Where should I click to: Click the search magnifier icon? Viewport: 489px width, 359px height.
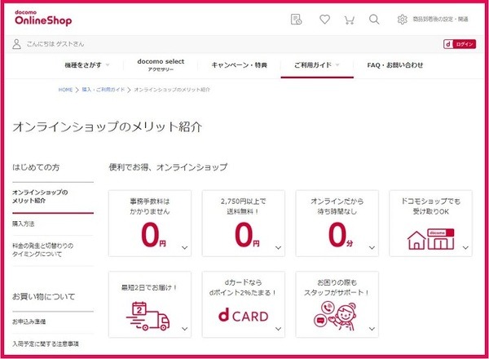pyautogui.click(x=374, y=20)
